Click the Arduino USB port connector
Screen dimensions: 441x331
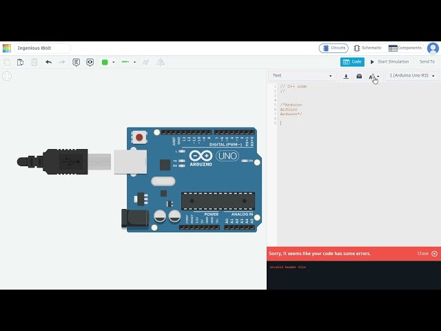tap(130, 162)
